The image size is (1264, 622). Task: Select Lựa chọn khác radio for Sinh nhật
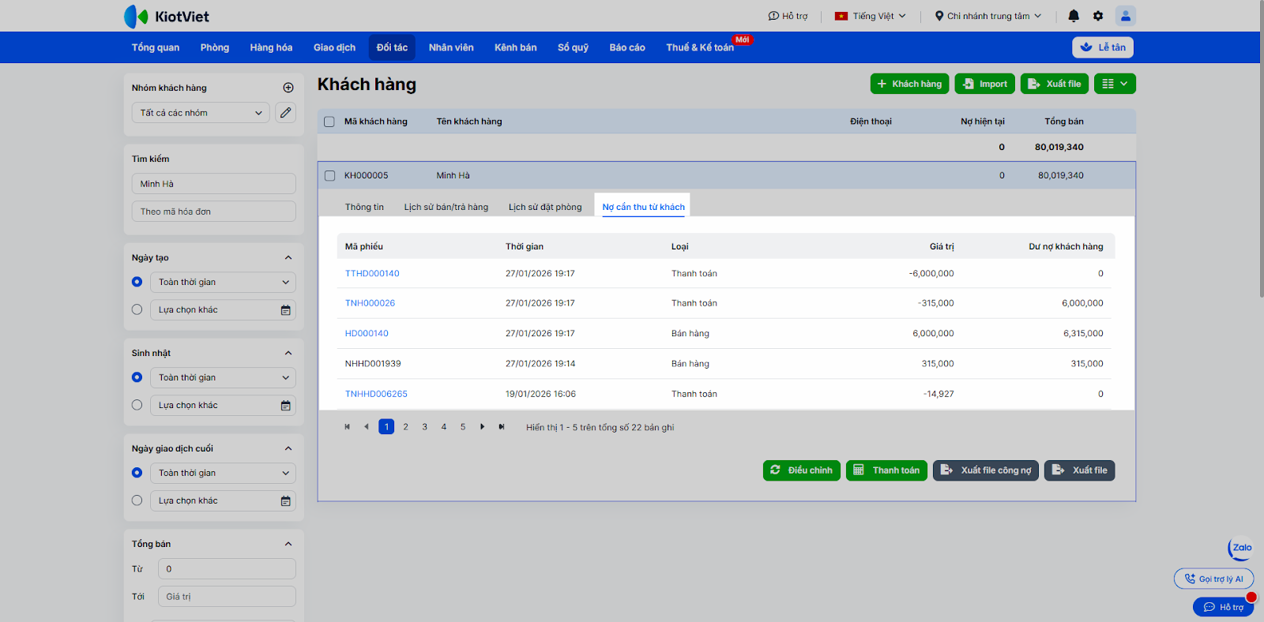pyautogui.click(x=137, y=405)
